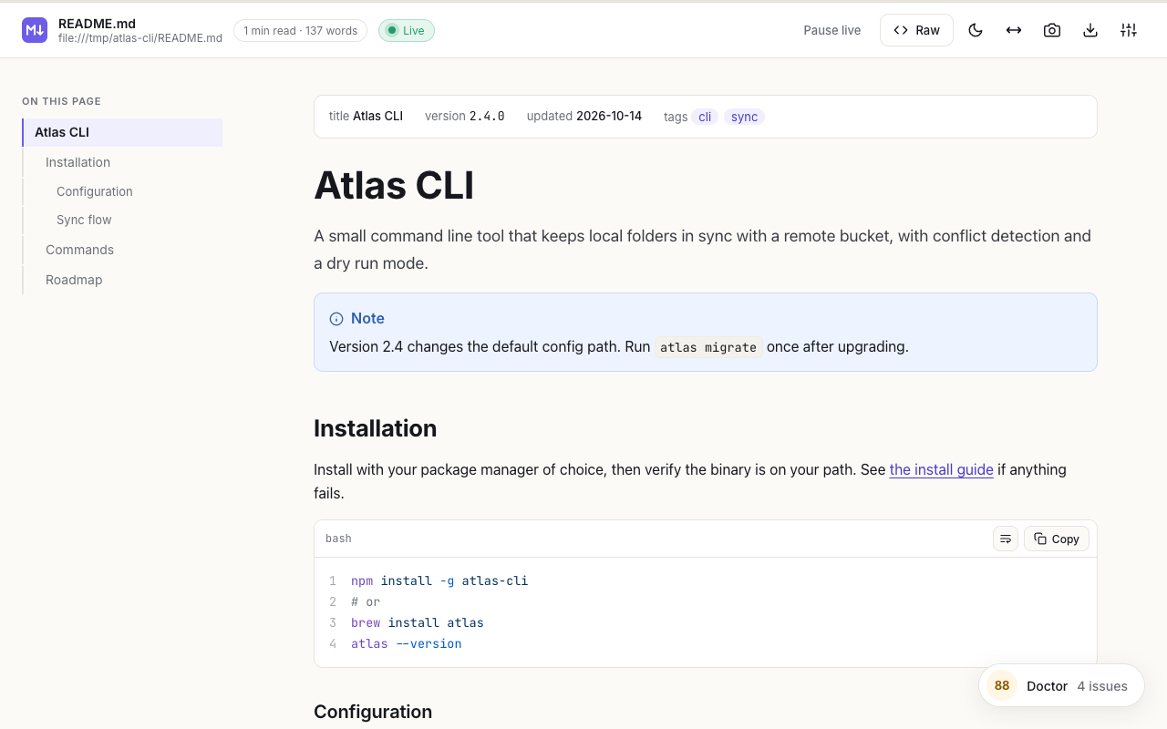Toggle word wrap in the bash code block
Viewport: 1167px width, 729px height.
pyautogui.click(x=1006, y=539)
